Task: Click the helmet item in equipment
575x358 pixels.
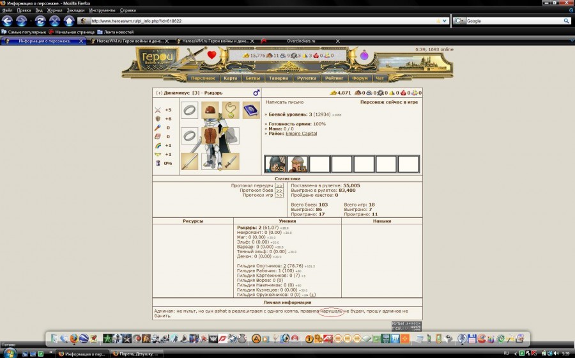Action: (x=210, y=110)
